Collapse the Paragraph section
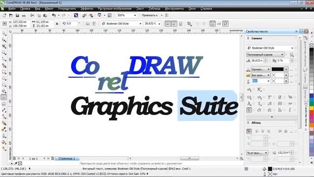 248,122
